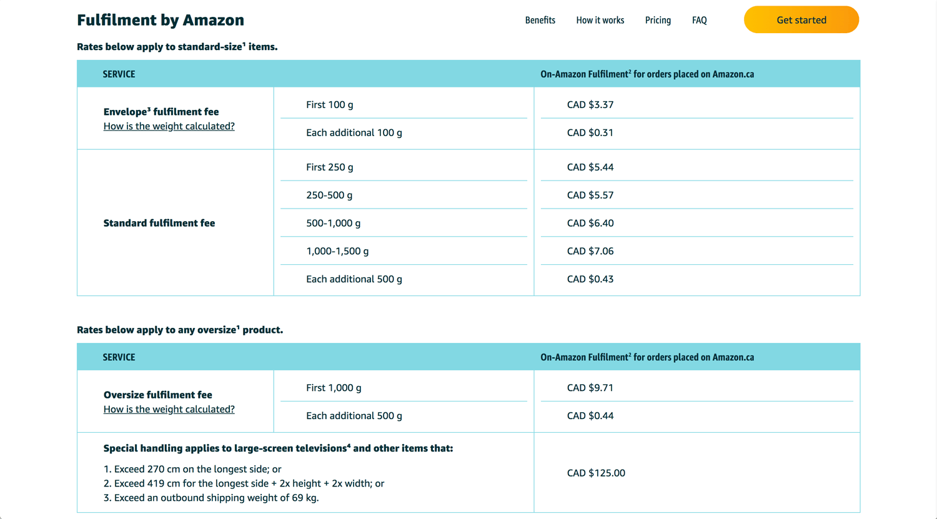Go to the How it works section

click(600, 20)
